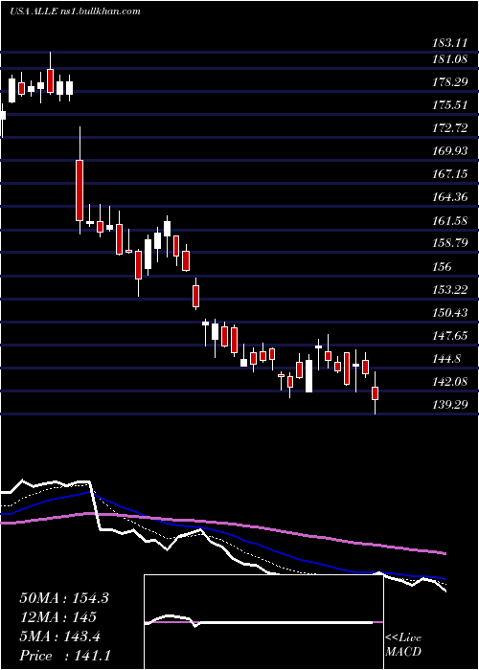This screenshot has width=479, height=670.
Task: Click the MACD inset chart box
Action: pyautogui.click(x=263, y=622)
